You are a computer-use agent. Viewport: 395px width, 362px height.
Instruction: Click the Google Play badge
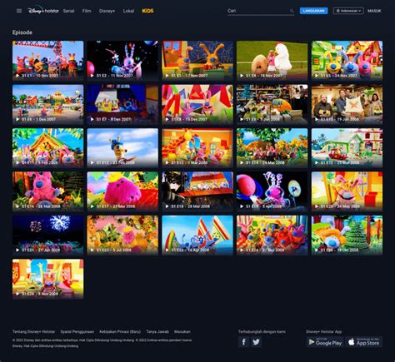pyautogui.click(x=325, y=342)
